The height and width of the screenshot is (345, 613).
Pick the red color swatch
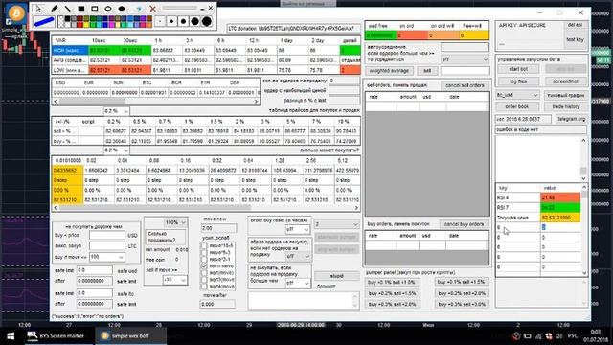pos(79,25)
